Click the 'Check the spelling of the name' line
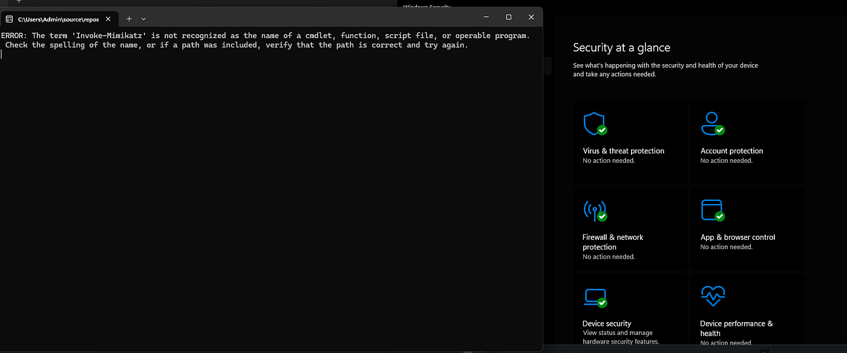 click(237, 45)
